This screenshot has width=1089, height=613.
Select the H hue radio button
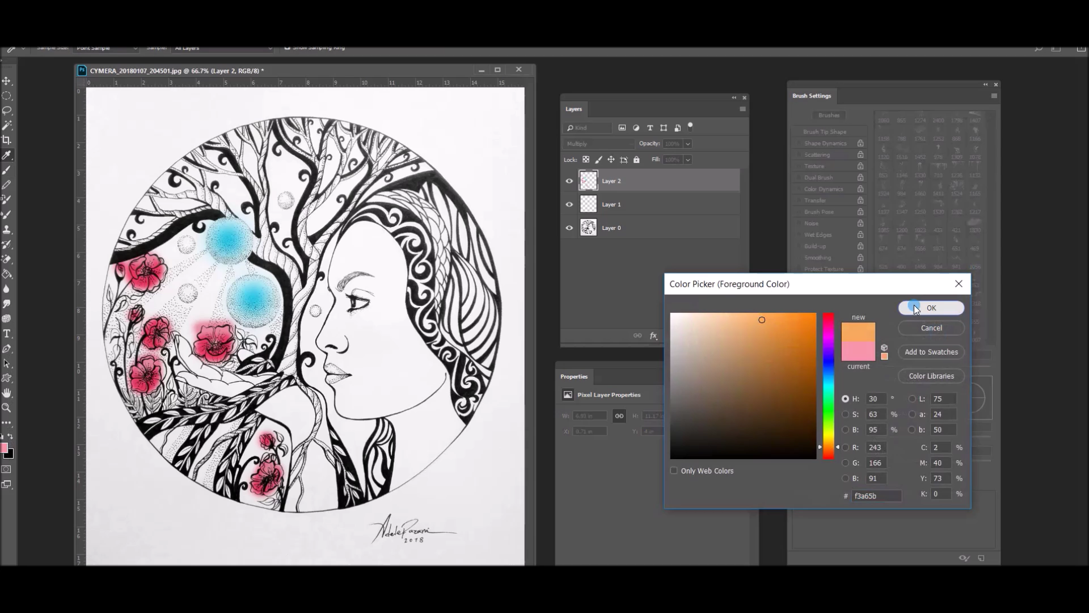pos(845,399)
